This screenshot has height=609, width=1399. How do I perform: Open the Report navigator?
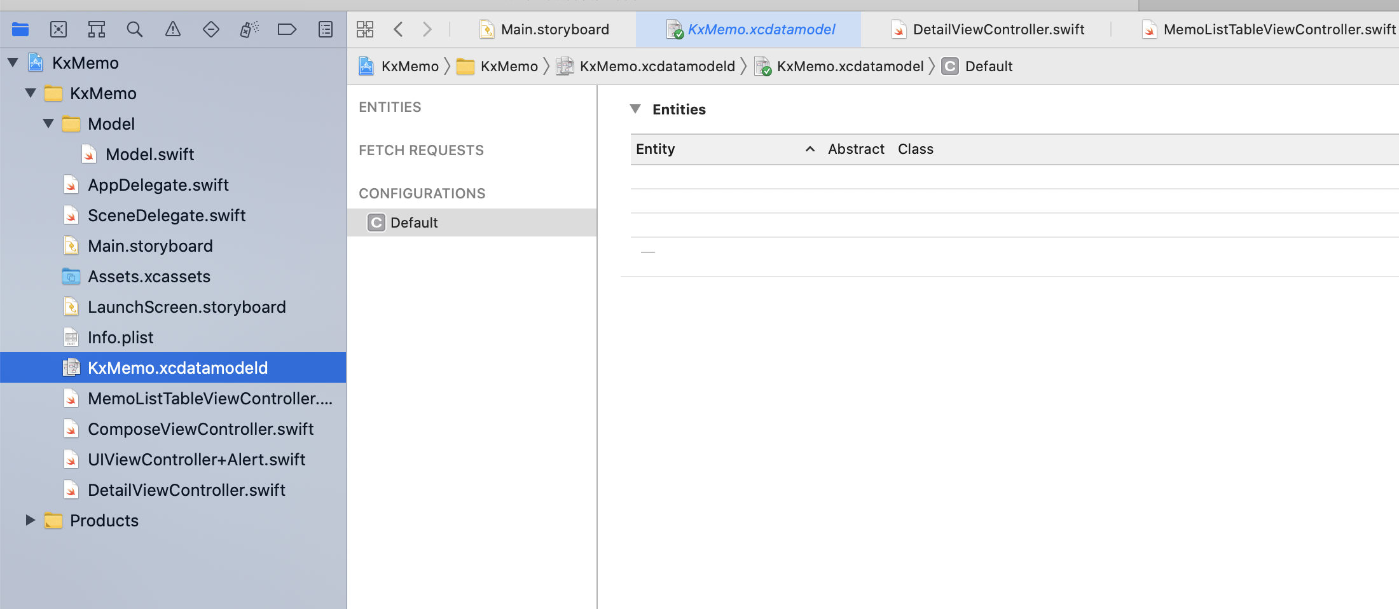(326, 29)
